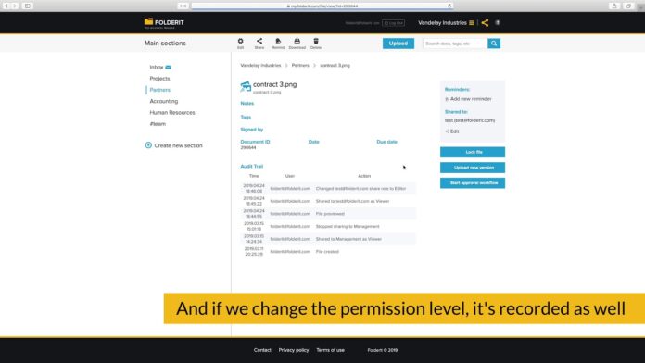Open the Vandelay Industries hamburger menu
The image size is (645, 363).
pyautogui.click(x=472, y=22)
